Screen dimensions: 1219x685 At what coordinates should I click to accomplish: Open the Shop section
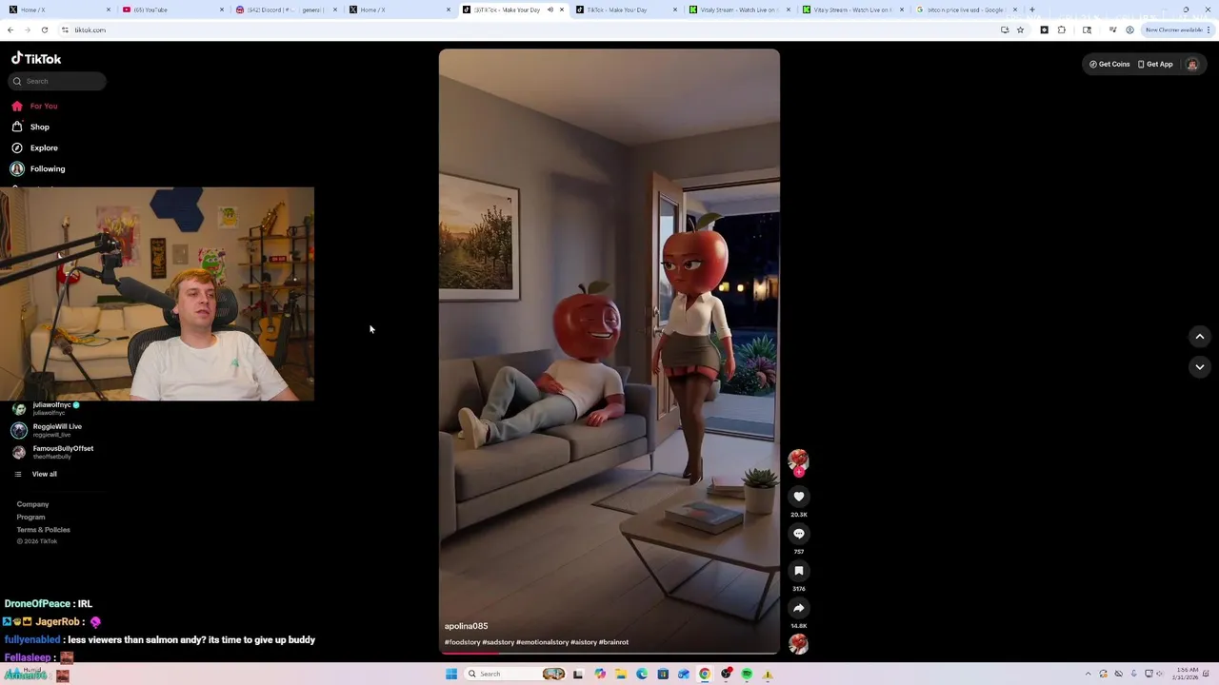[x=30, y=127]
